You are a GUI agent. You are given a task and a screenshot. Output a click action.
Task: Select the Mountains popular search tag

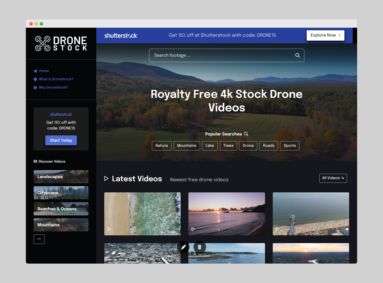pos(187,146)
